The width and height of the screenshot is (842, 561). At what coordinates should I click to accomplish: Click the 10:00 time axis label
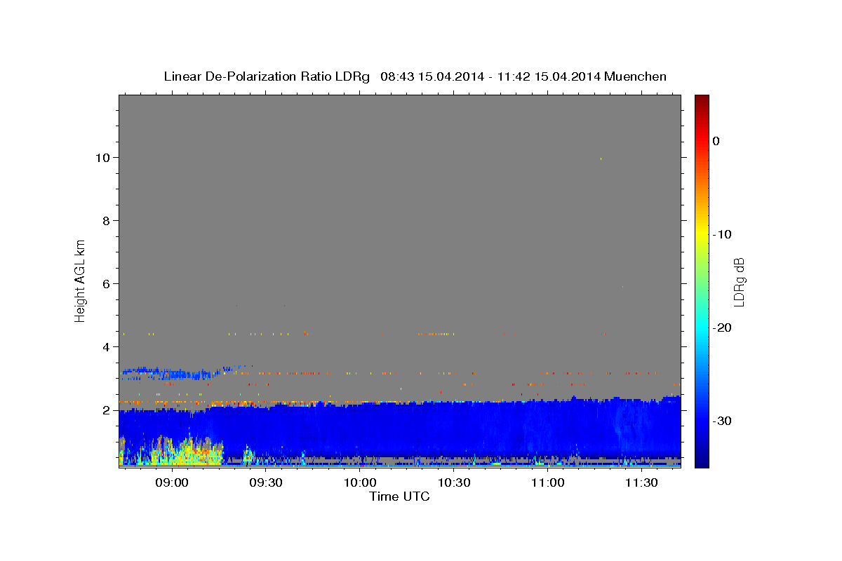[360, 483]
